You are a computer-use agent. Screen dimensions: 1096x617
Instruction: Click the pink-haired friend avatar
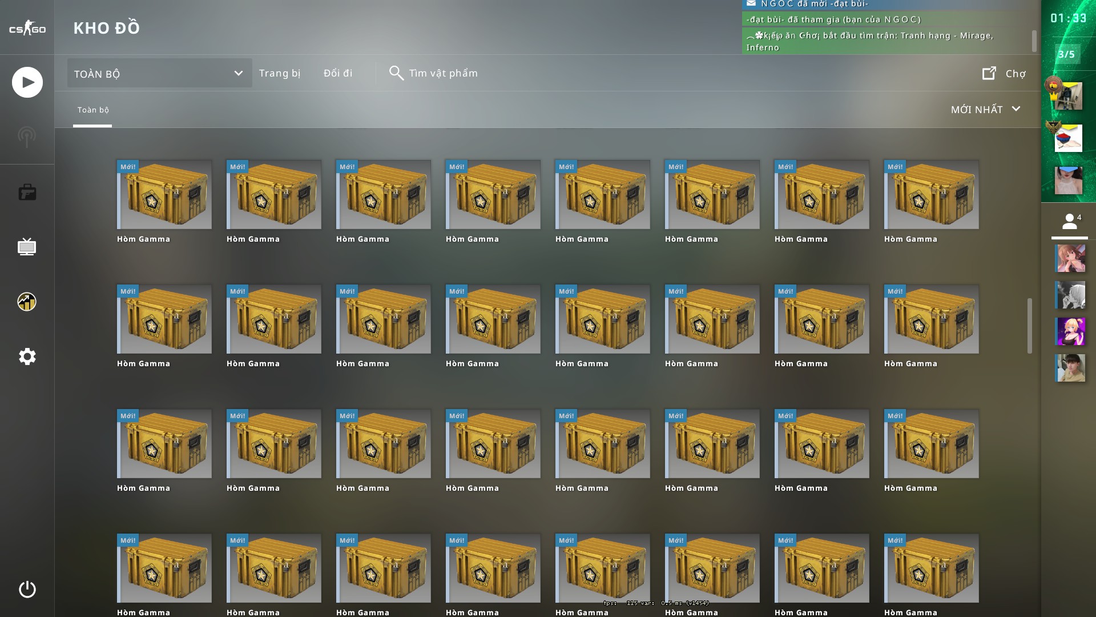pyautogui.click(x=1070, y=258)
